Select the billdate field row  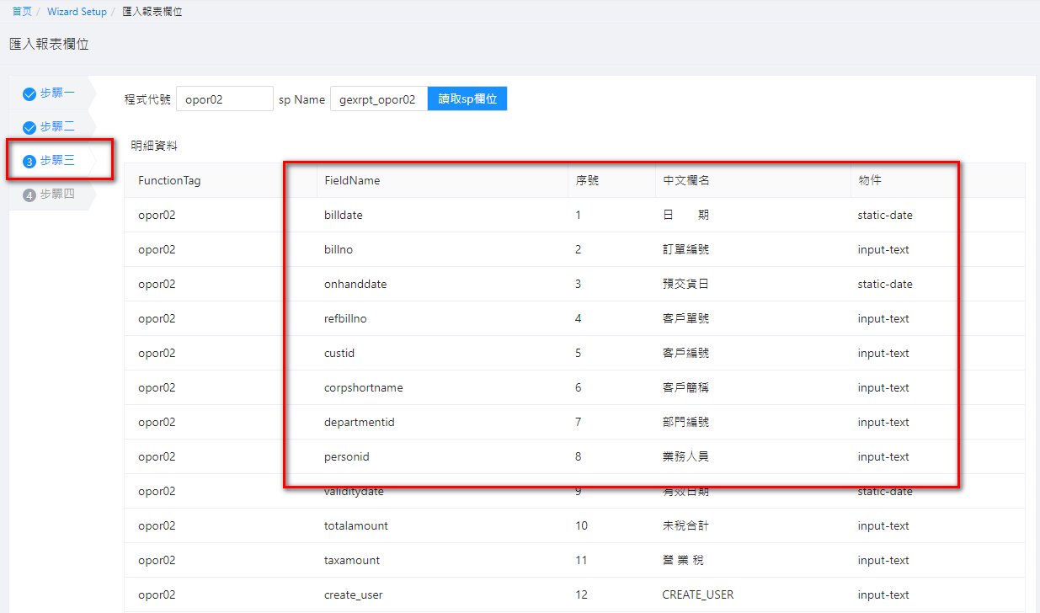click(x=343, y=215)
